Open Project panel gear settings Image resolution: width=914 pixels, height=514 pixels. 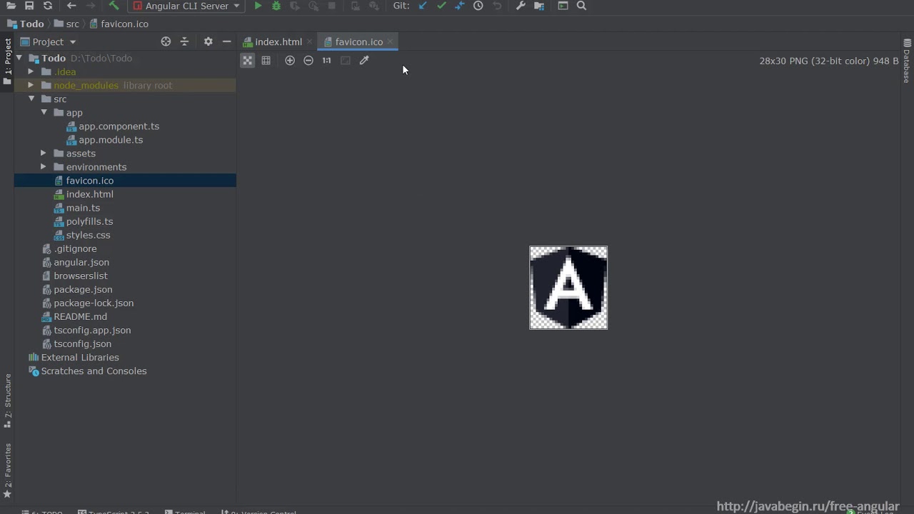tap(208, 41)
